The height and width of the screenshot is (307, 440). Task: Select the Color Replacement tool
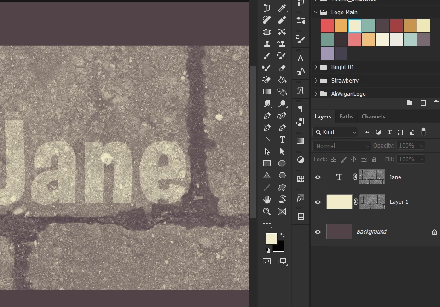coord(282,56)
